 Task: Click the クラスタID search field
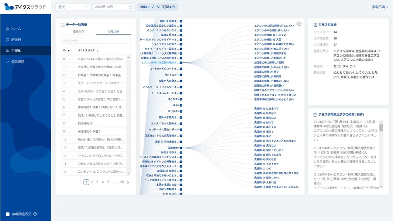(96, 40)
